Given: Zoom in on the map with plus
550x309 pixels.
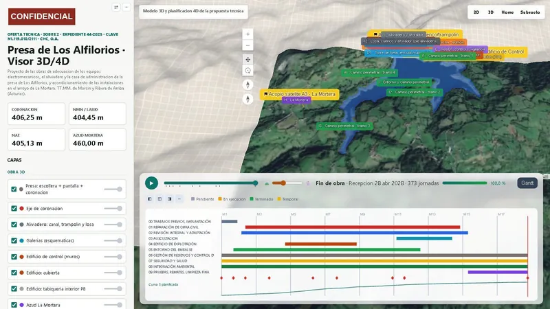Looking at the screenshot, I should [x=247, y=34].
